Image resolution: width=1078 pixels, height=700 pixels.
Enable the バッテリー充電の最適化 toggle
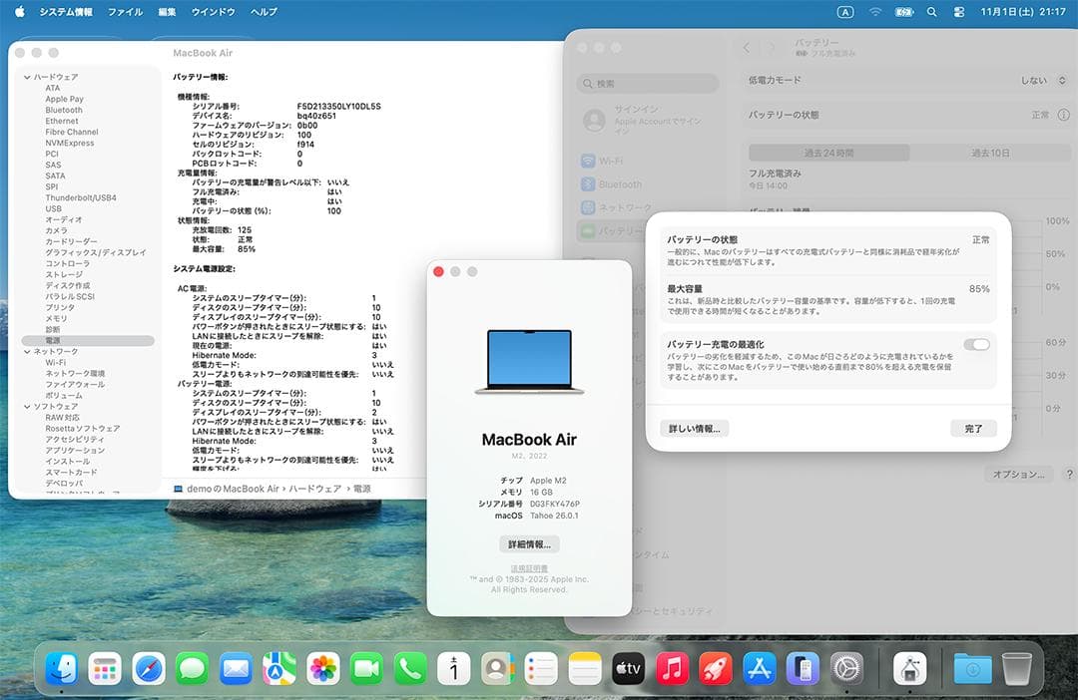click(977, 344)
